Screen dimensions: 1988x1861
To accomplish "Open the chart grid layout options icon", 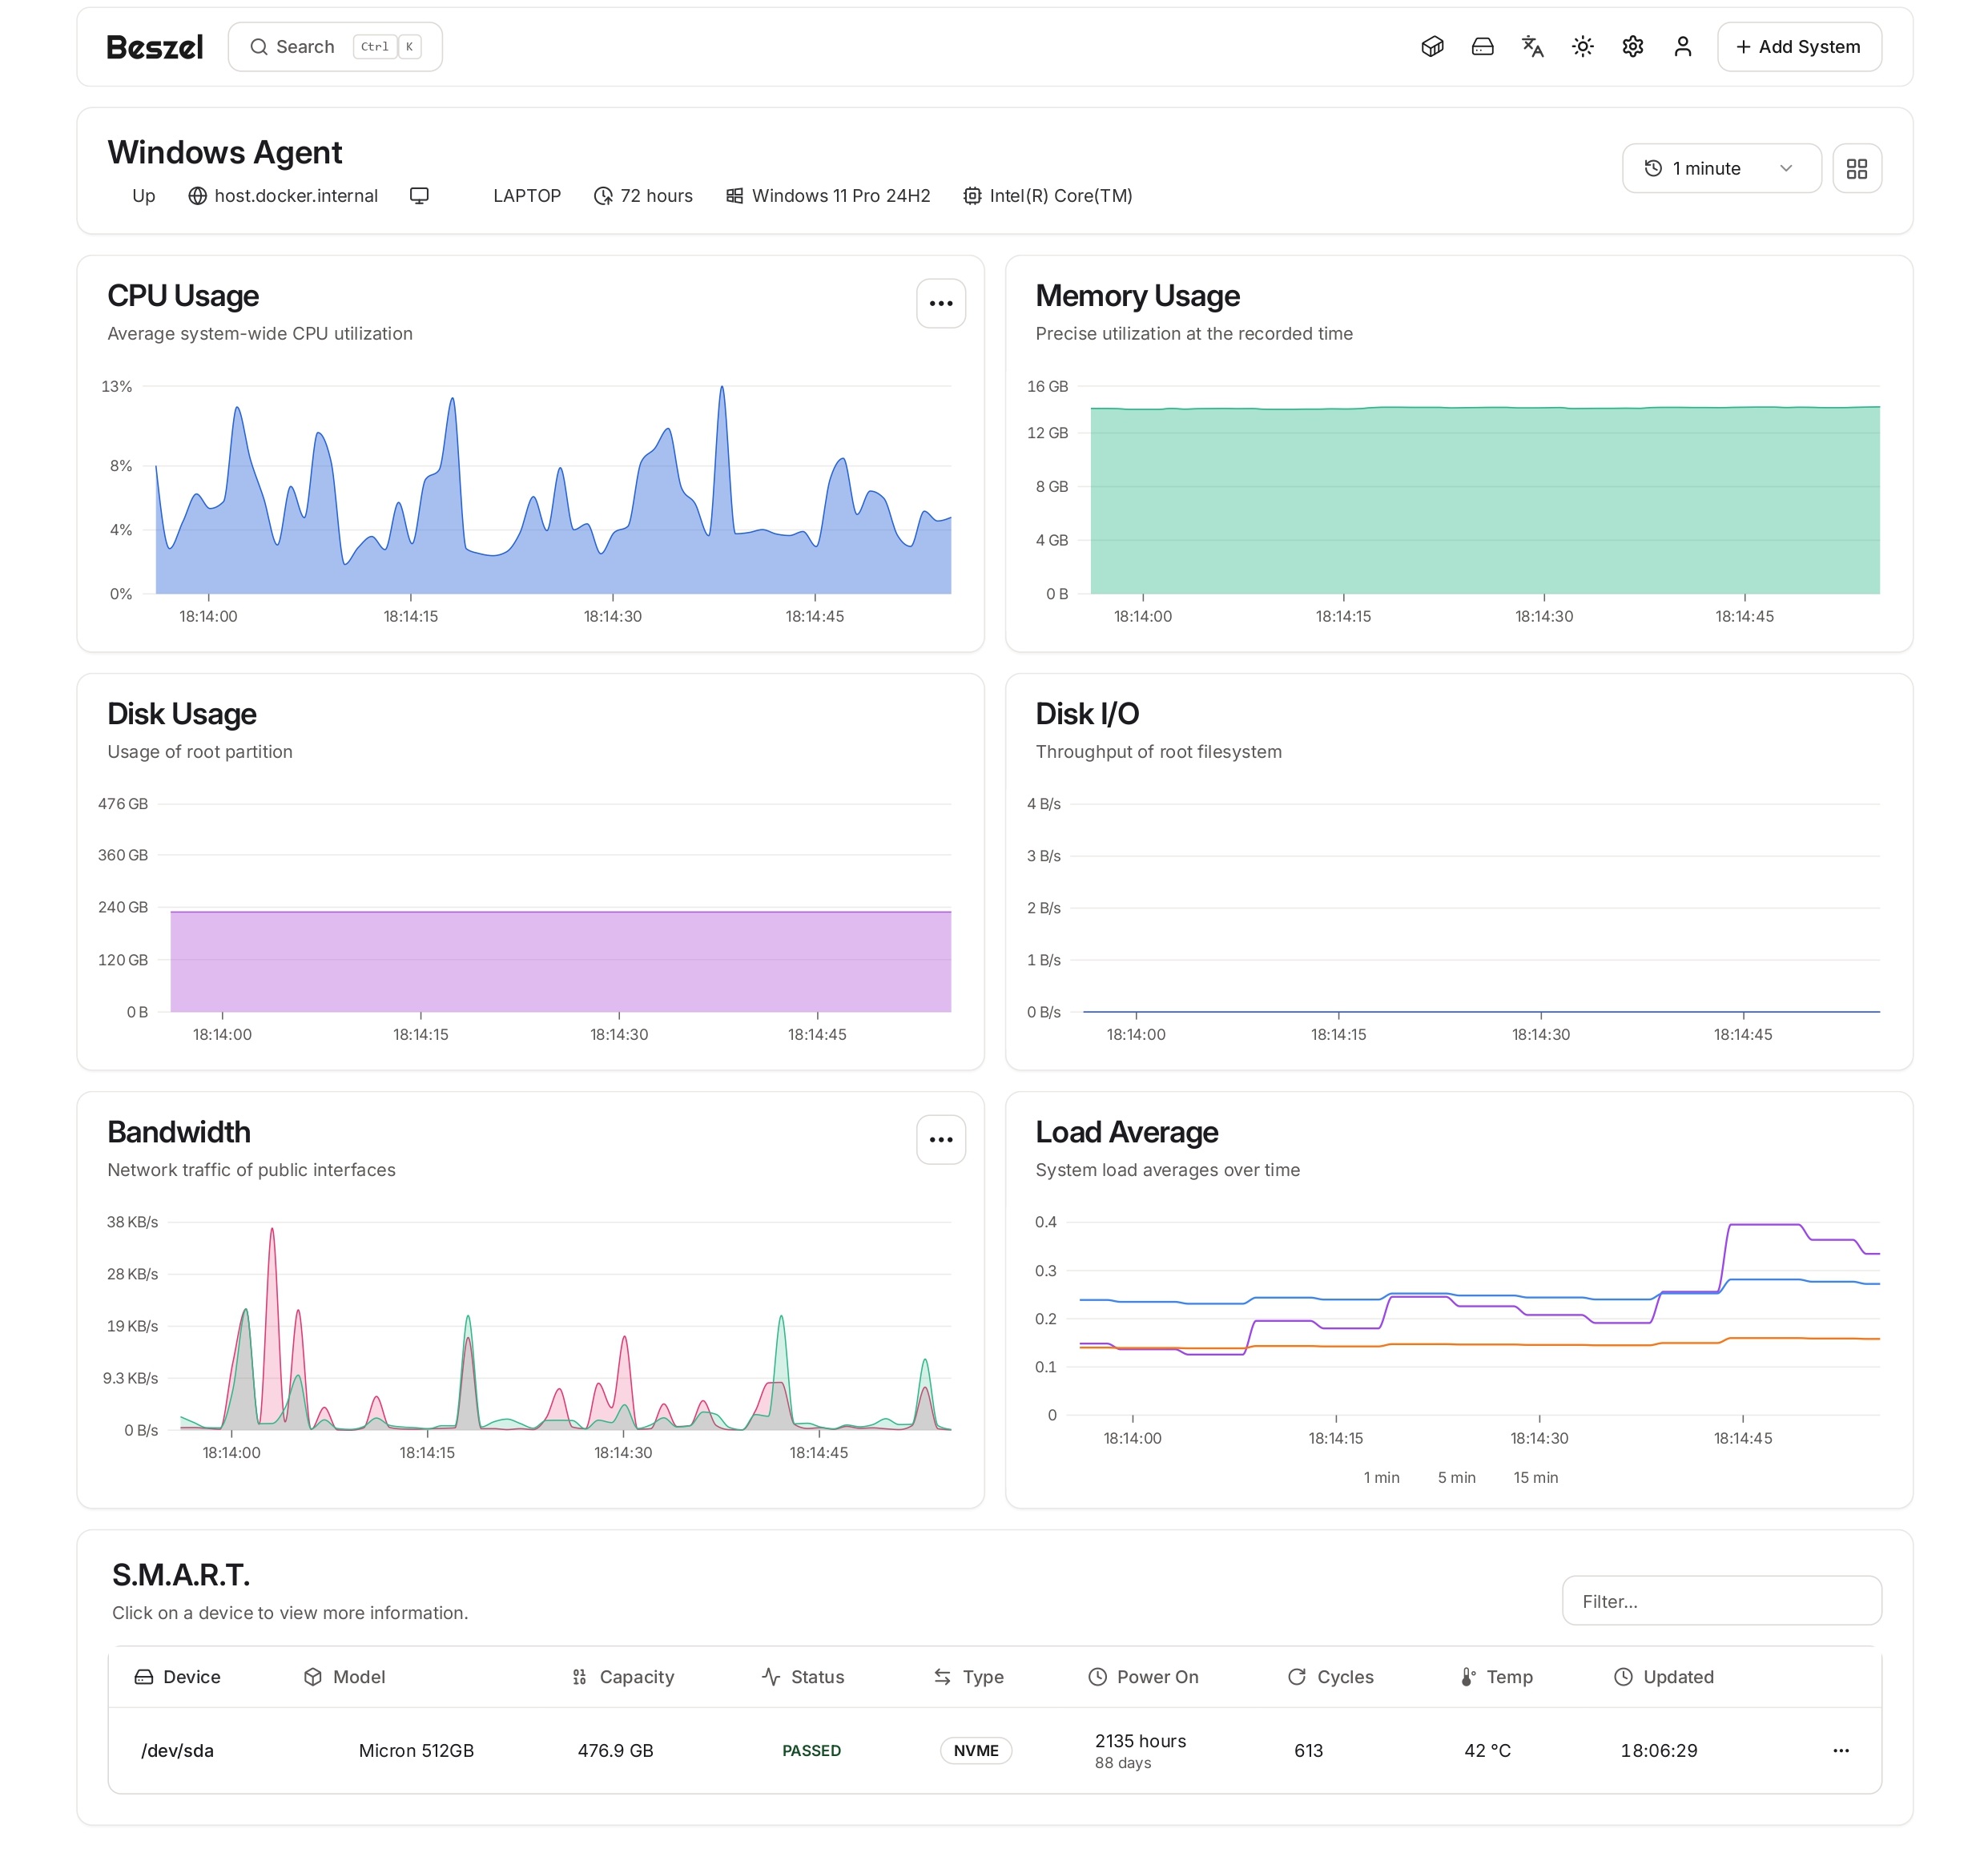I will point(1857,168).
